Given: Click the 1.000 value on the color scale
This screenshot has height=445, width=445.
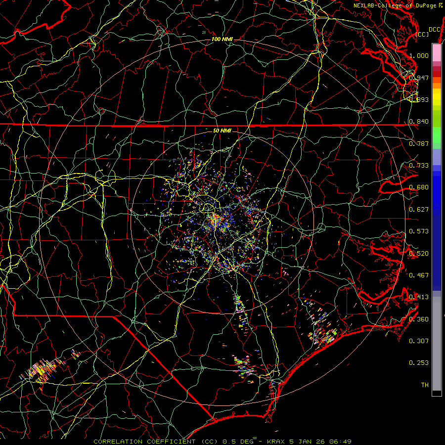Looking at the screenshot, I should [x=419, y=55].
